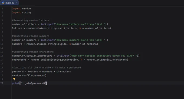The width and height of the screenshot is (184, 99).
Task: Click 'random.shuffle(password)' on line 18
Action: [x=29, y=75]
